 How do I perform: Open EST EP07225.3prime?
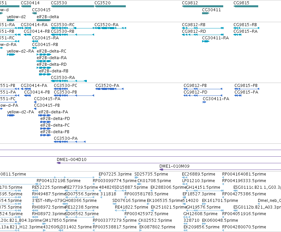(115, 174)
